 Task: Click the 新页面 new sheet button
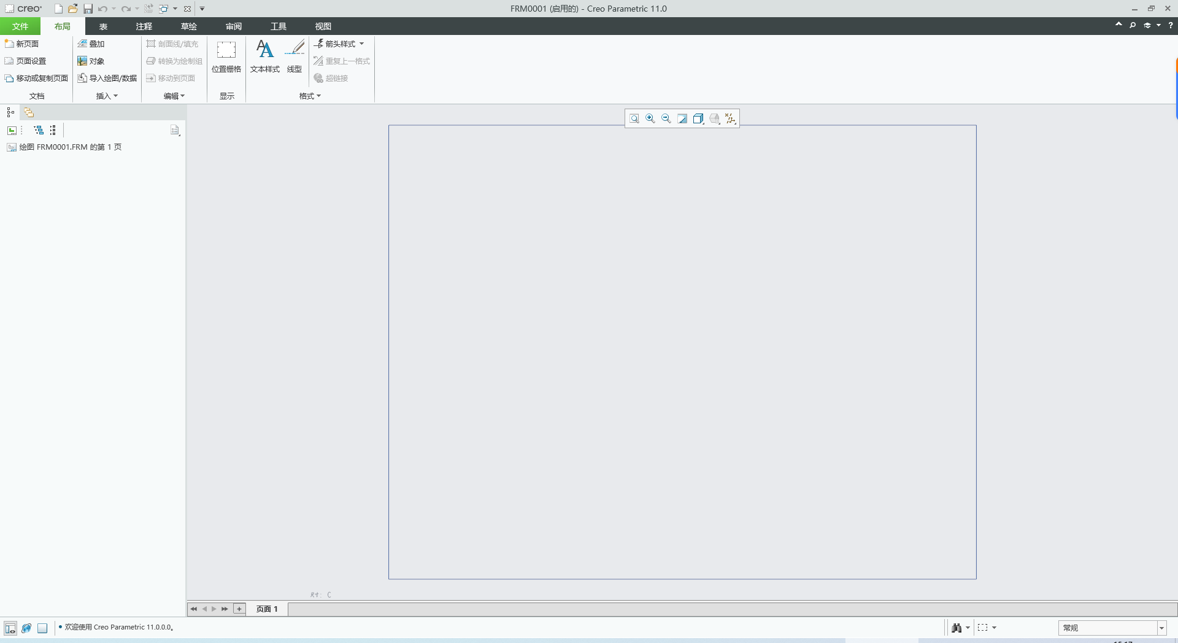pyautogui.click(x=23, y=44)
